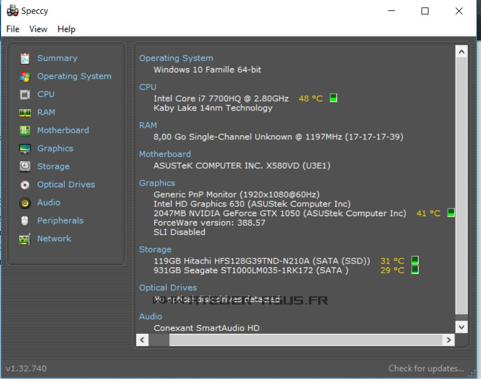Click the Storage section heading in summary
The image size is (481, 379).
[155, 250]
